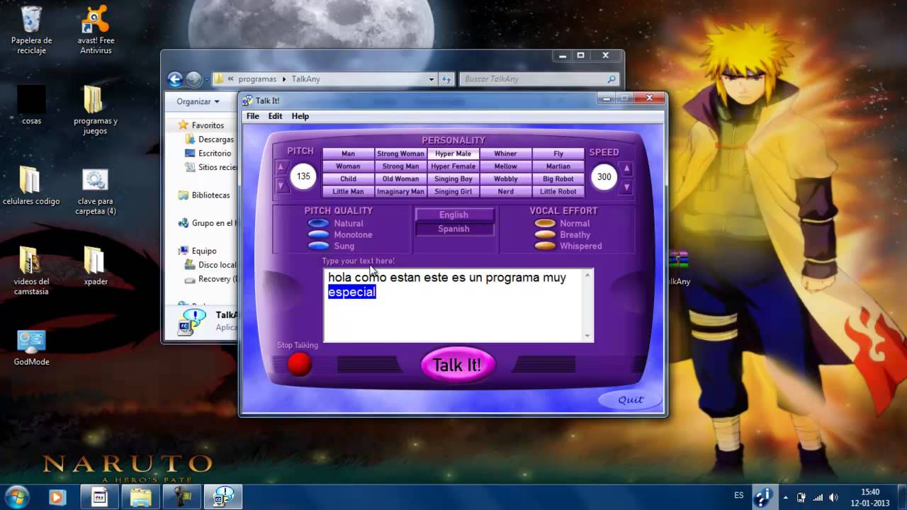Switch language to Spanish
This screenshot has width=907, height=510.
click(x=453, y=229)
